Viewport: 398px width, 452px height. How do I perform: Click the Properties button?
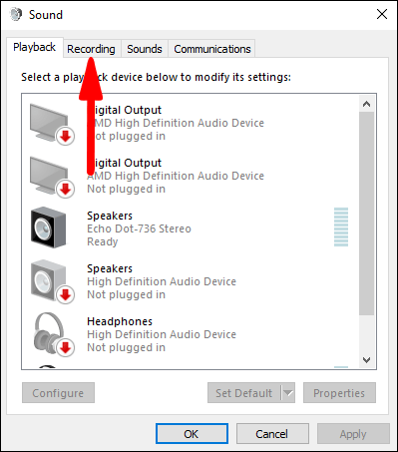(339, 393)
